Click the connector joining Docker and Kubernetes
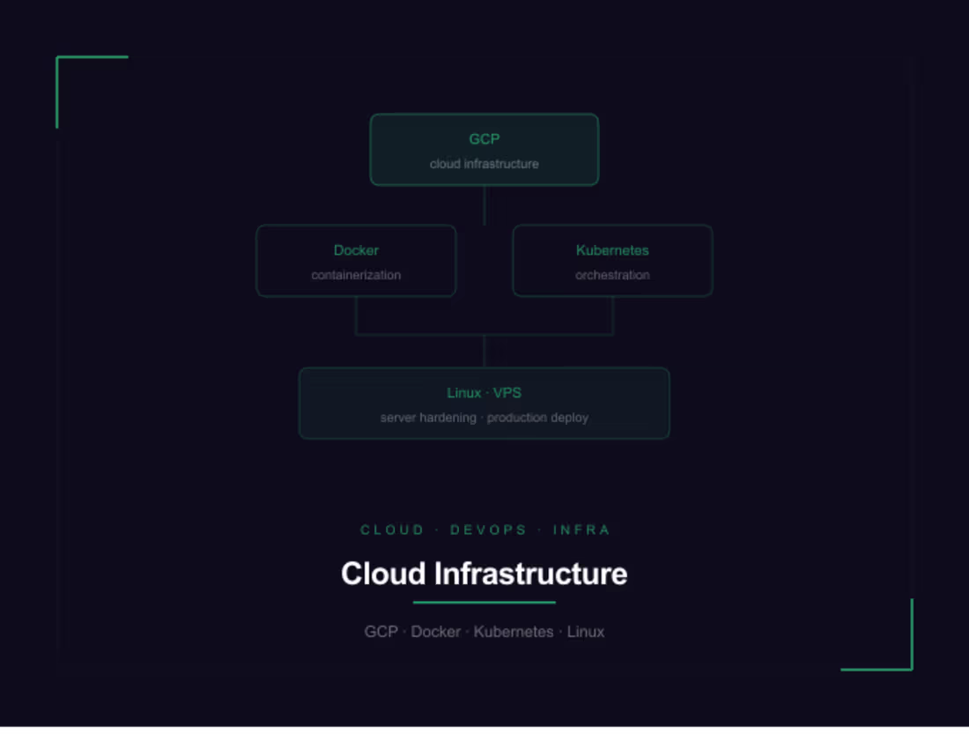969x741 pixels. pos(484,333)
